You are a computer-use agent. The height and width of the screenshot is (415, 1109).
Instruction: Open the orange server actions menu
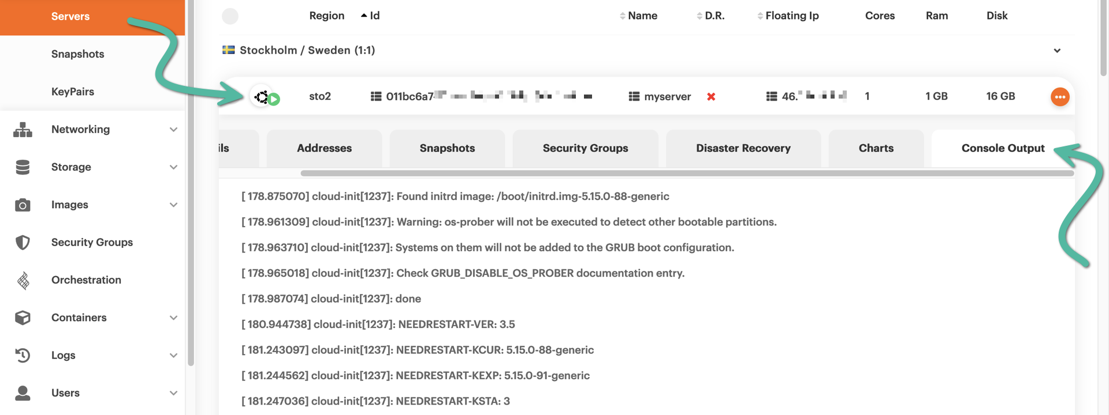(1059, 97)
